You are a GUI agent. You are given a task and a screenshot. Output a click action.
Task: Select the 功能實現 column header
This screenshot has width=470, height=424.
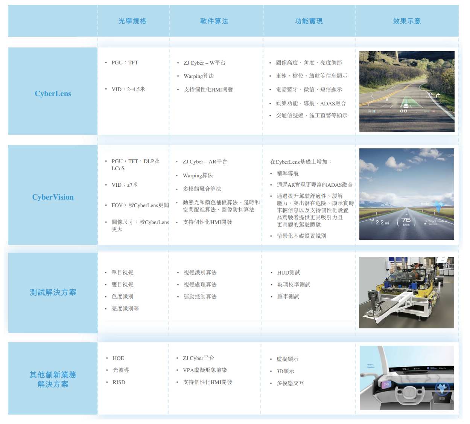[x=309, y=21]
